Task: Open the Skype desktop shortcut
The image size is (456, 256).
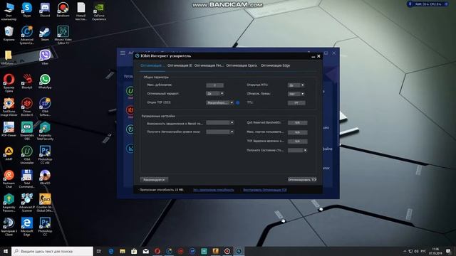Action: 27,9
